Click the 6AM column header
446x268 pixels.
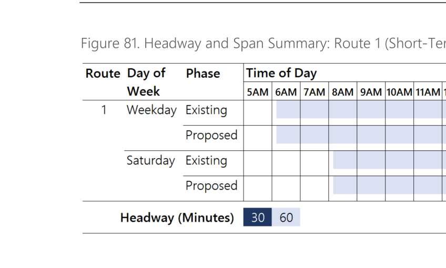pyautogui.click(x=286, y=92)
